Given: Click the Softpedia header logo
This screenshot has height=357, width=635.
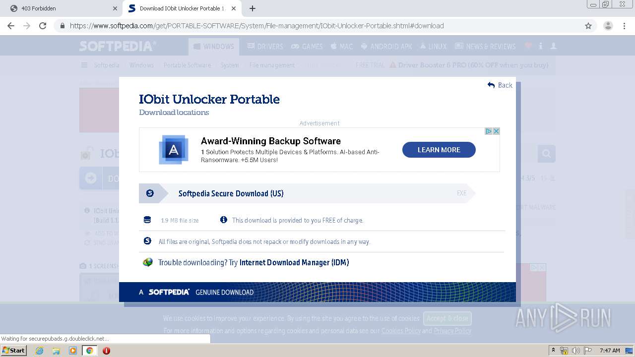Looking at the screenshot, I should pos(118,46).
